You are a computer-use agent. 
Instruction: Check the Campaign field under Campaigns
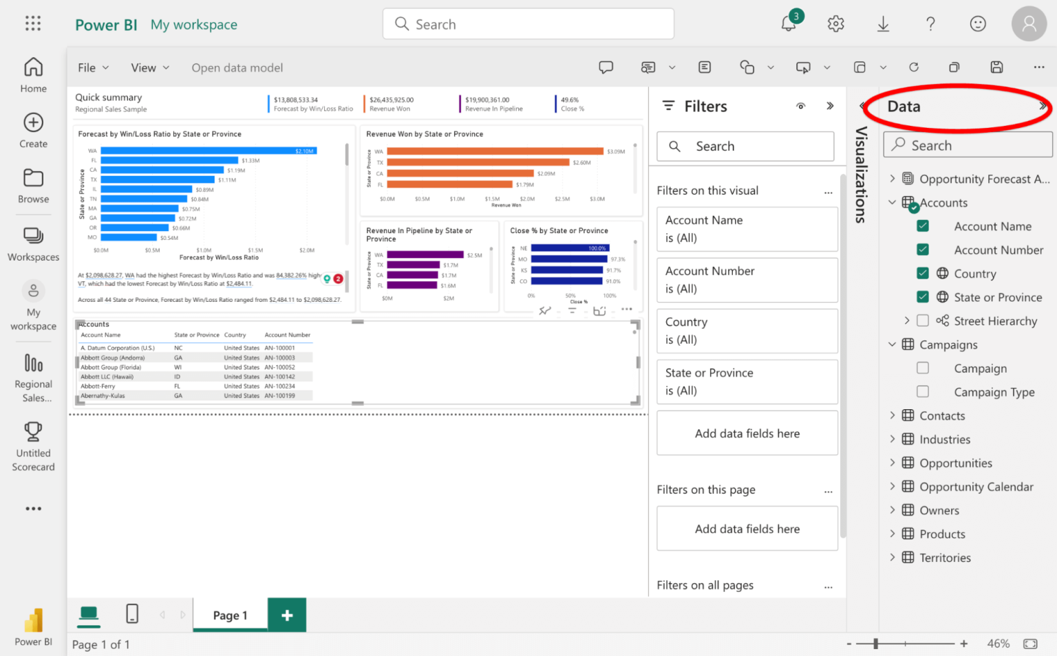(922, 368)
